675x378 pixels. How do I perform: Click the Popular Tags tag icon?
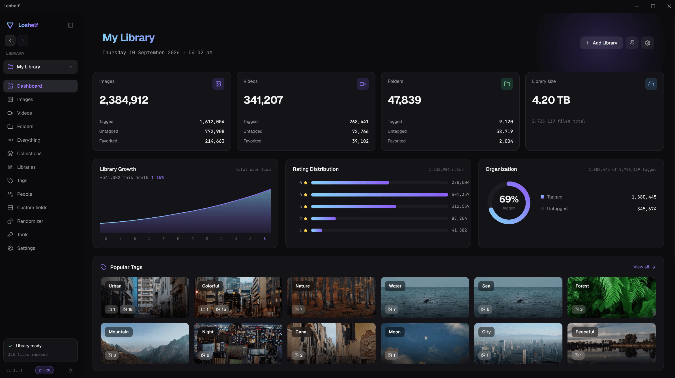coord(104,267)
